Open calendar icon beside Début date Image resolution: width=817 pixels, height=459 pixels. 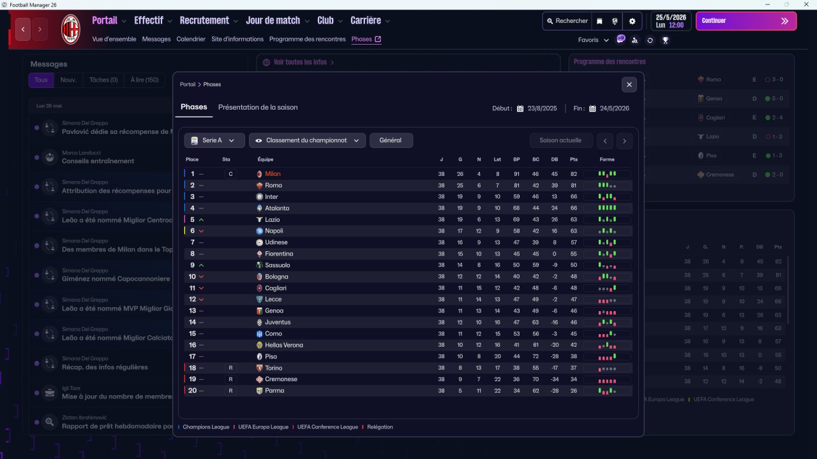coord(520,108)
